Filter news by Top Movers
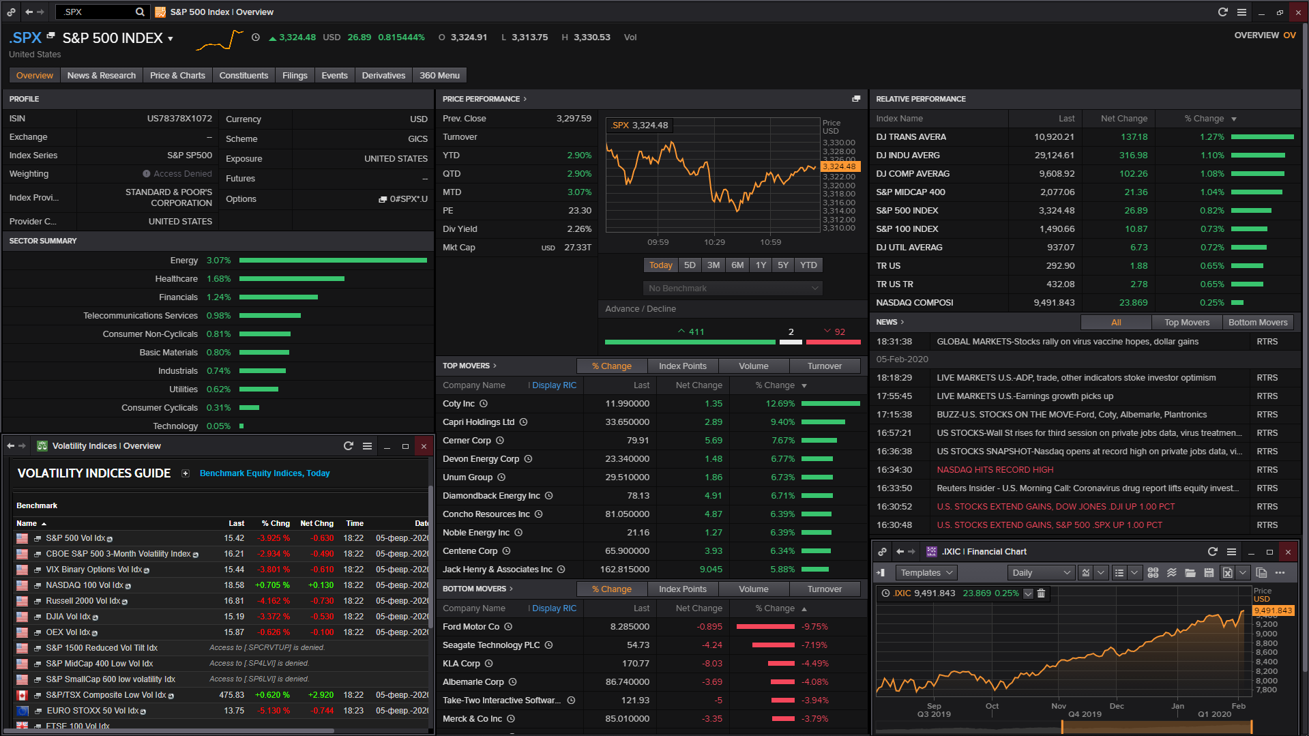1309x736 pixels. click(x=1187, y=323)
